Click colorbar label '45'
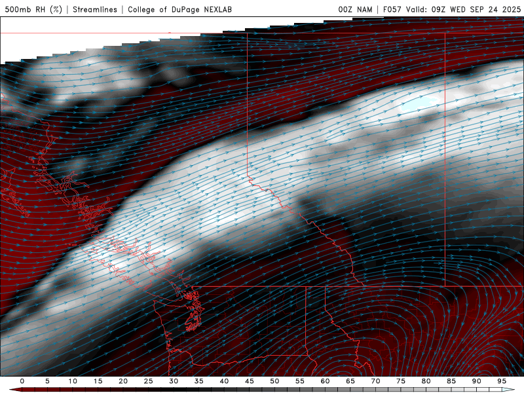The height and width of the screenshot is (393, 524). pos(250,381)
